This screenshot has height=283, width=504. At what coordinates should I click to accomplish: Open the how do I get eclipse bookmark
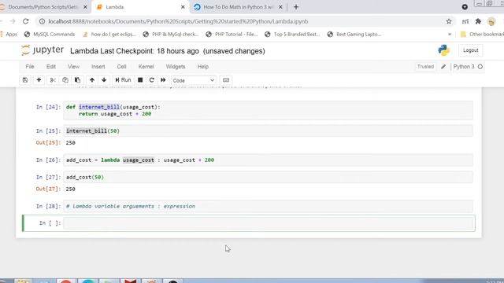pos(109,34)
